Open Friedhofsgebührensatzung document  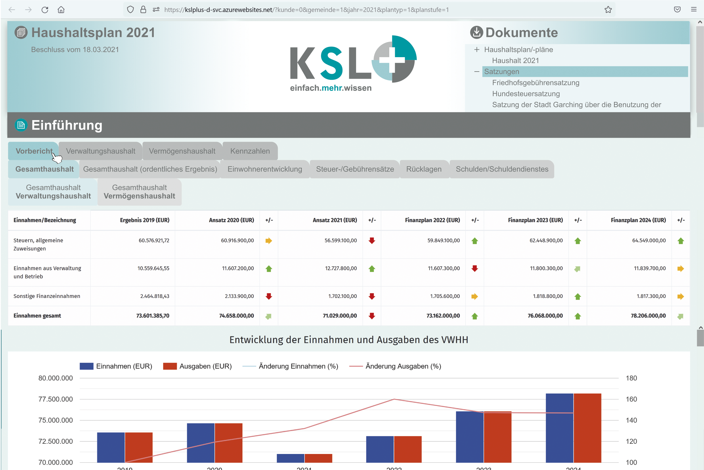click(536, 83)
